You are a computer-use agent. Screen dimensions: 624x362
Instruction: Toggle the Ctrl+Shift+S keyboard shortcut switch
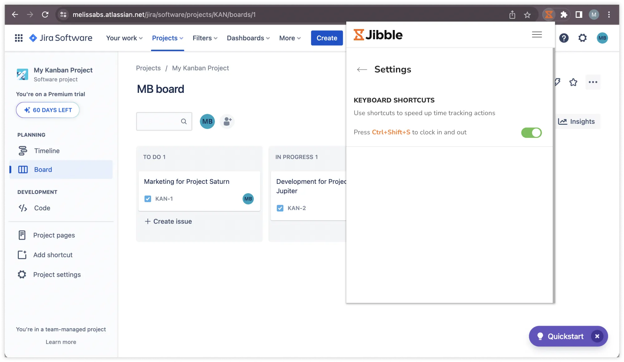coord(531,133)
